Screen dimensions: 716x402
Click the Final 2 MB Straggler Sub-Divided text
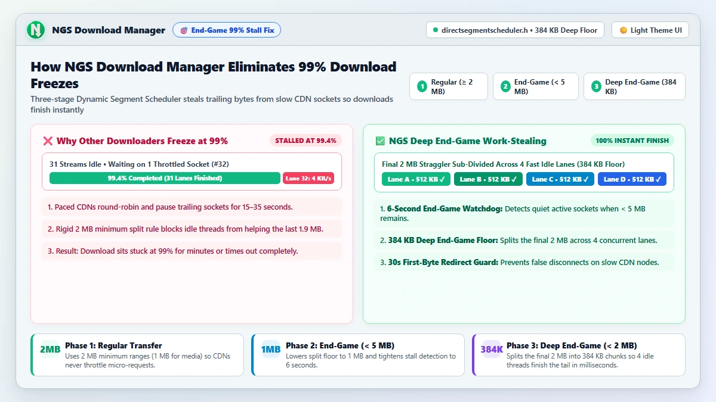pyautogui.click(x=503, y=164)
